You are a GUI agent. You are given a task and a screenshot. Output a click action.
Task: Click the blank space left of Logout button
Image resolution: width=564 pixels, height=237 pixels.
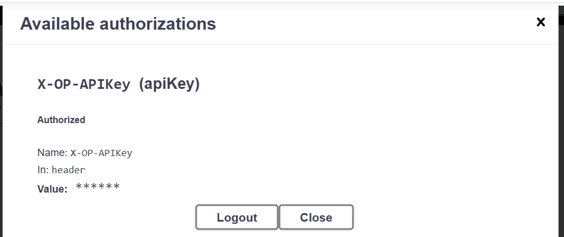(x=114, y=218)
